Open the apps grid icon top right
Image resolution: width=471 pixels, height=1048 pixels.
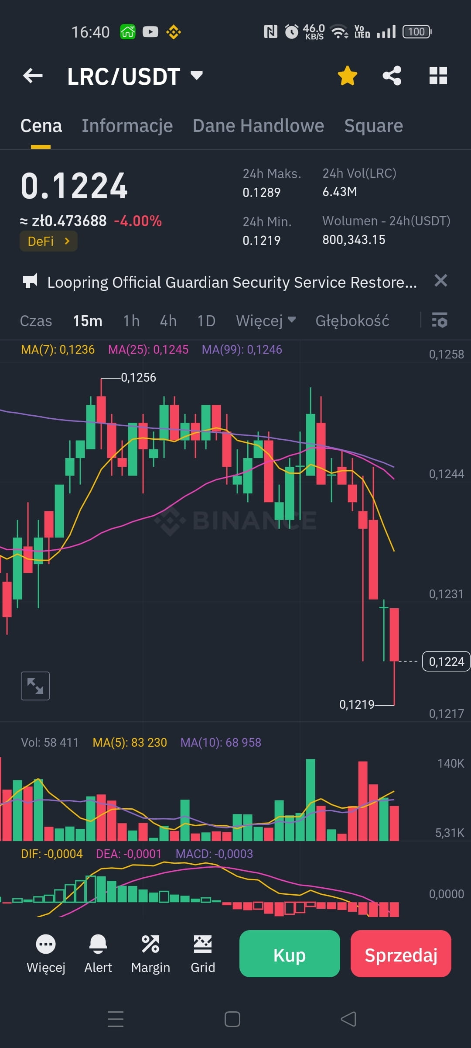(x=438, y=76)
